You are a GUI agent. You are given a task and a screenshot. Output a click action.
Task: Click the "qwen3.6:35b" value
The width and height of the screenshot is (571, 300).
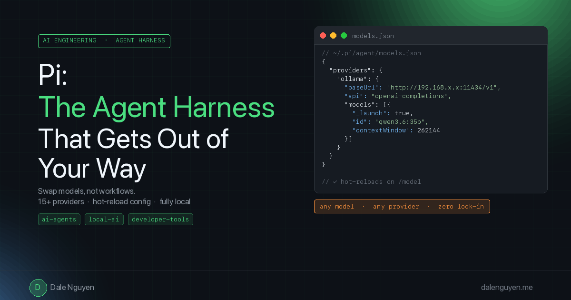400,122
